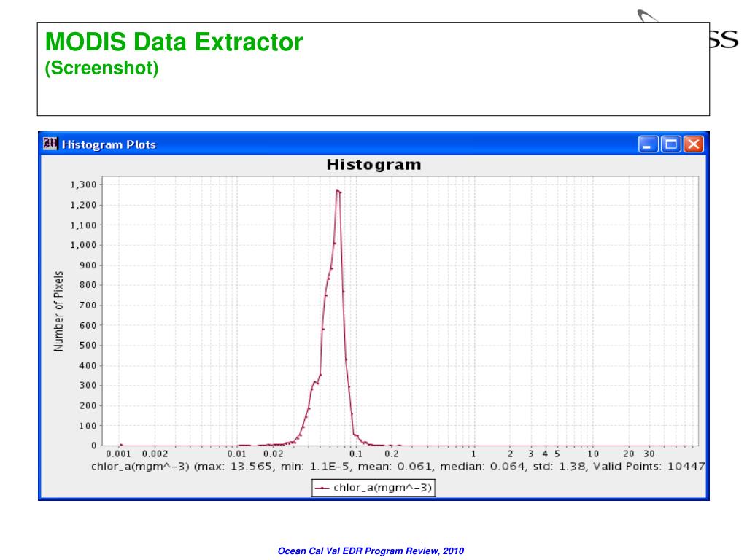Click the '30' x-axis tick label
The height and width of the screenshot is (560, 747).
[x=649, y=454]
